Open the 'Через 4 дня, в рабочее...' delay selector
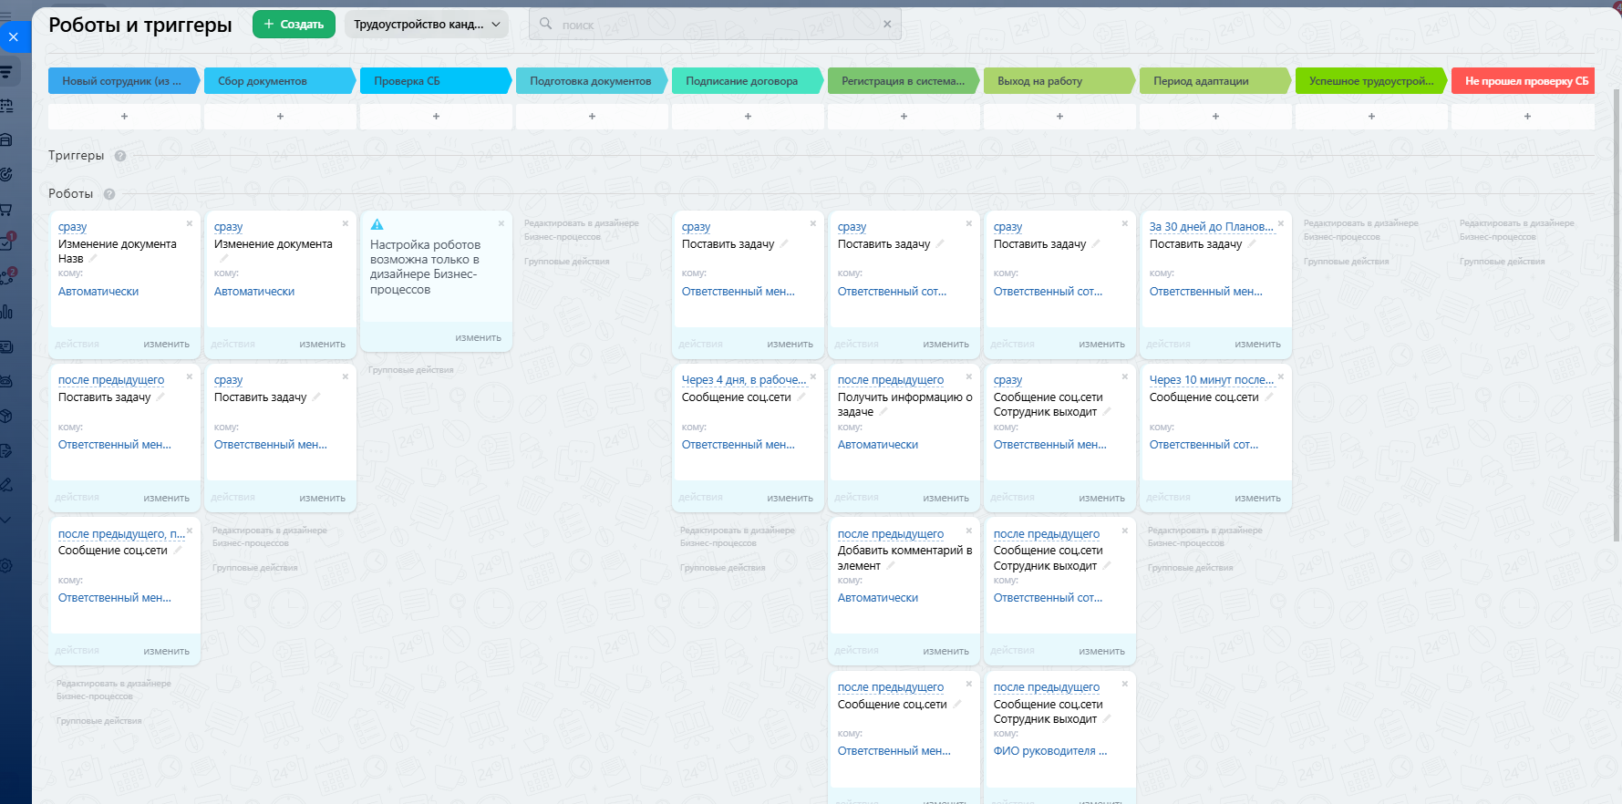Viewport: 1622px width, 804px height. point(743,380)
